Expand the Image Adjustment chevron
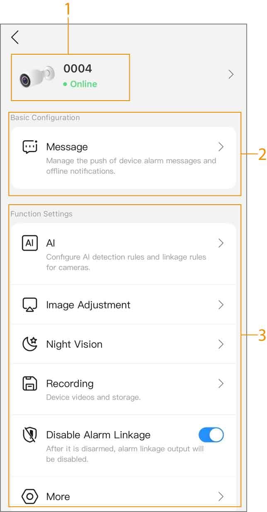This screenshot has width=267, height=512. tap(221, 305)
